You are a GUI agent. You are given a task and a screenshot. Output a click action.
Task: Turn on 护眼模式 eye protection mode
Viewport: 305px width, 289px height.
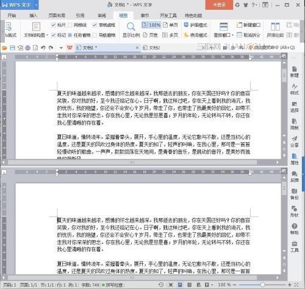click(195, 25)
